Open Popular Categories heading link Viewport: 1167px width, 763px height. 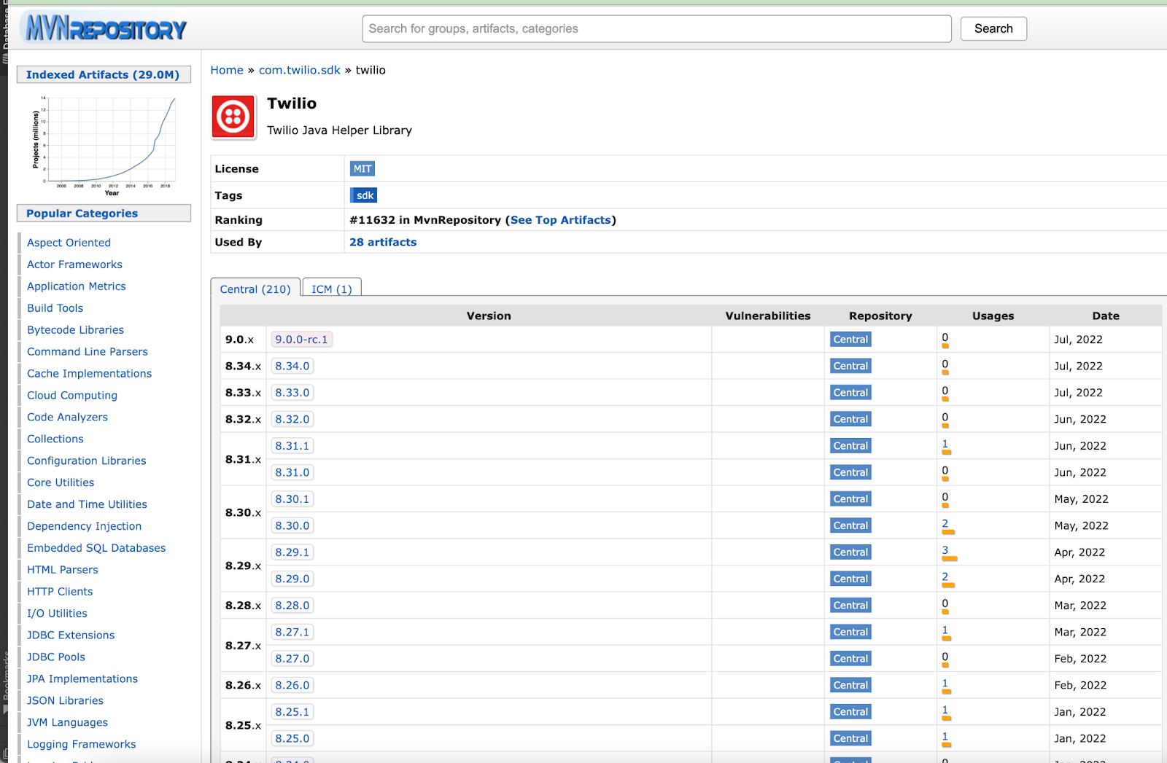pos(82,214)
